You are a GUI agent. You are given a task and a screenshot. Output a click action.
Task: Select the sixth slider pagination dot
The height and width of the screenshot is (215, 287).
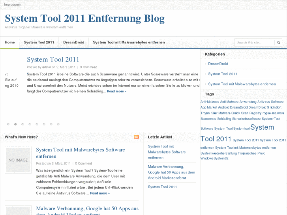pyautogui.click(x=44, y=124)
